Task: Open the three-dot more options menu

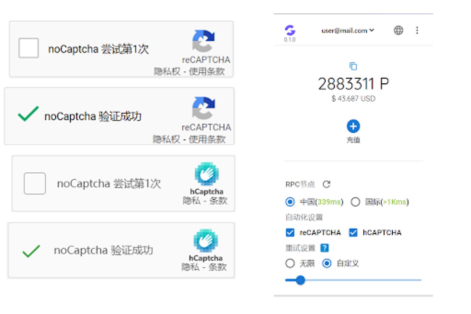Action: (x=417, y=30)
